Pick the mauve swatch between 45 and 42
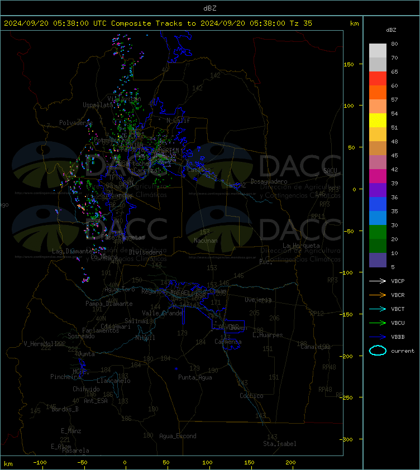The width and height of the screenshot is (420, 470). [378, 162]
